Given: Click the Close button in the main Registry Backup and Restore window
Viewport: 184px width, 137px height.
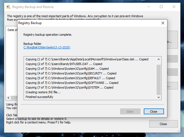Looking at the screenshot, I should click(163, 124).
